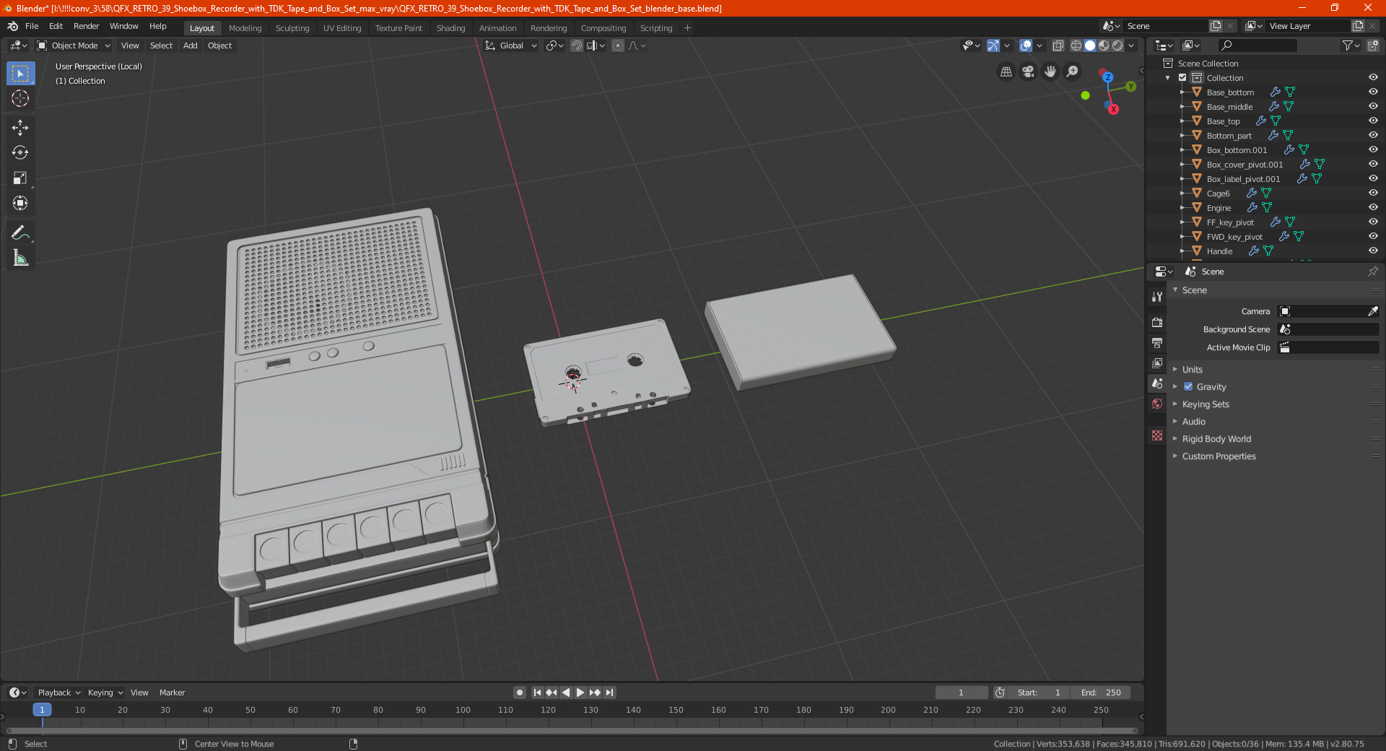Expand Custom Properties panel

[x=1219, y=456]
